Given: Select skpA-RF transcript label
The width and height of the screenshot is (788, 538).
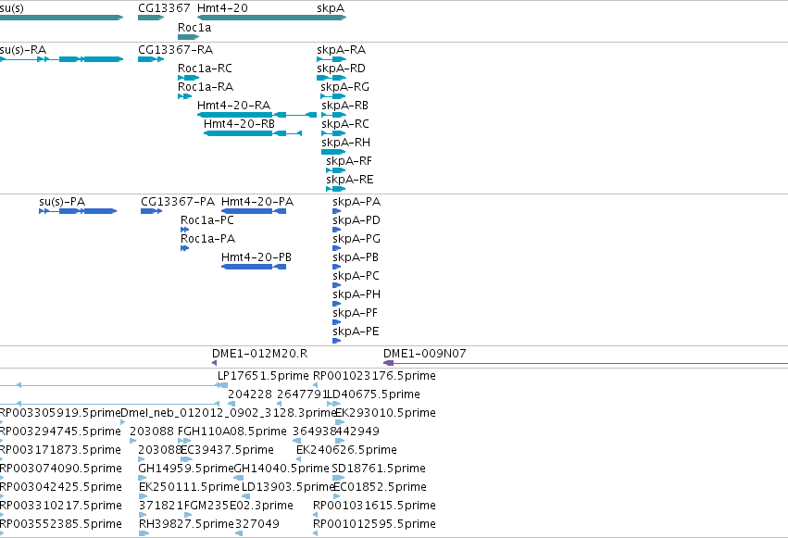Looking at the screenshot, I should click(x=349, y=161).
